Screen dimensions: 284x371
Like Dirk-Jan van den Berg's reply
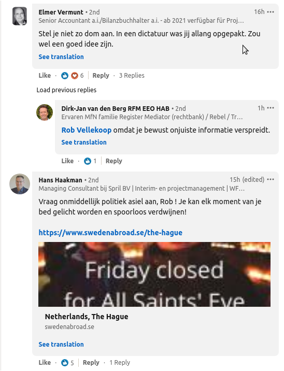67,161
